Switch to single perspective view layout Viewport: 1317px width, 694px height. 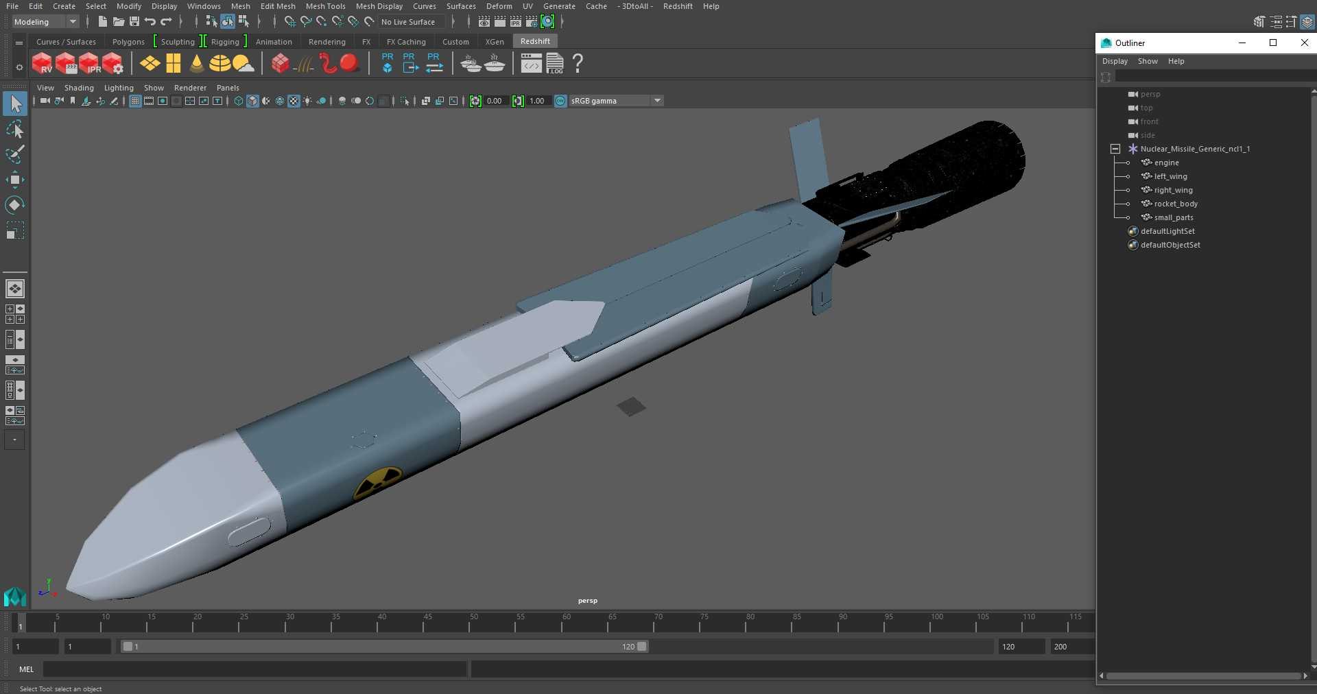pyautogui.click(x=14, y=289)
